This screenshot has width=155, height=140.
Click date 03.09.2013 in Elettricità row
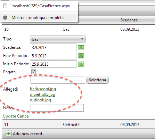click(x=130, y=125)
